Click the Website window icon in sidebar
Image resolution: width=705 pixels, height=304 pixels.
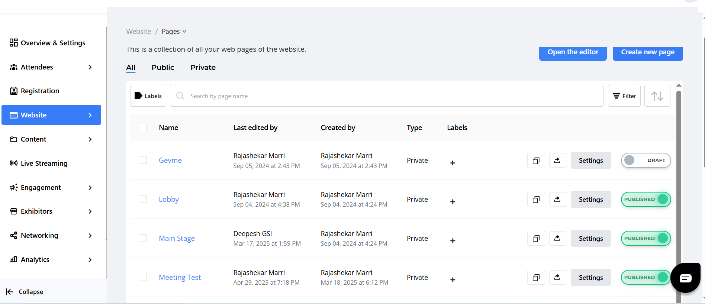coord(14,115)
